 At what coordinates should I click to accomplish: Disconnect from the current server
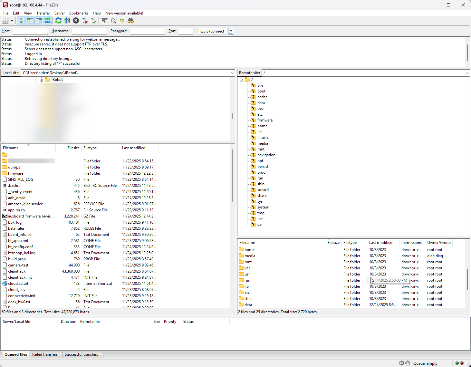85,21
